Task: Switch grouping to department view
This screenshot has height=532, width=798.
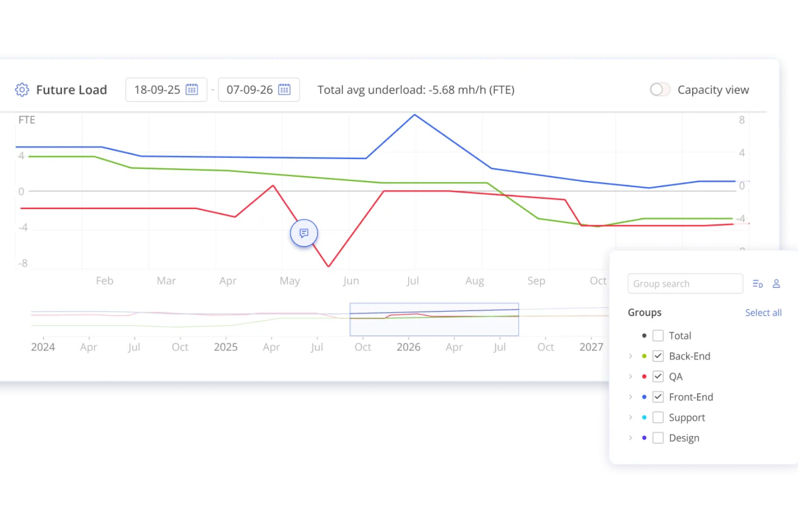Action: point(757,284)
